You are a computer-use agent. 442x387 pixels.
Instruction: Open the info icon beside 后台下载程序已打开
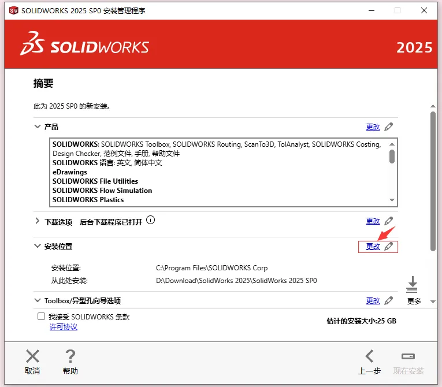point(151,220)
